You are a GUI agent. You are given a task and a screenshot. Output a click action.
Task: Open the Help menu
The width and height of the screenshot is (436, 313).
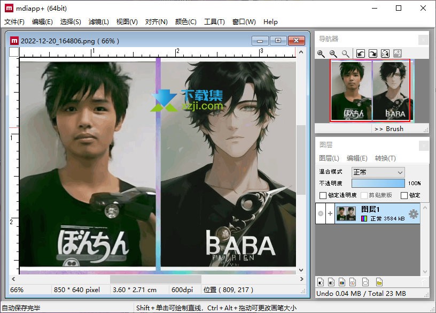click(270, 22)
